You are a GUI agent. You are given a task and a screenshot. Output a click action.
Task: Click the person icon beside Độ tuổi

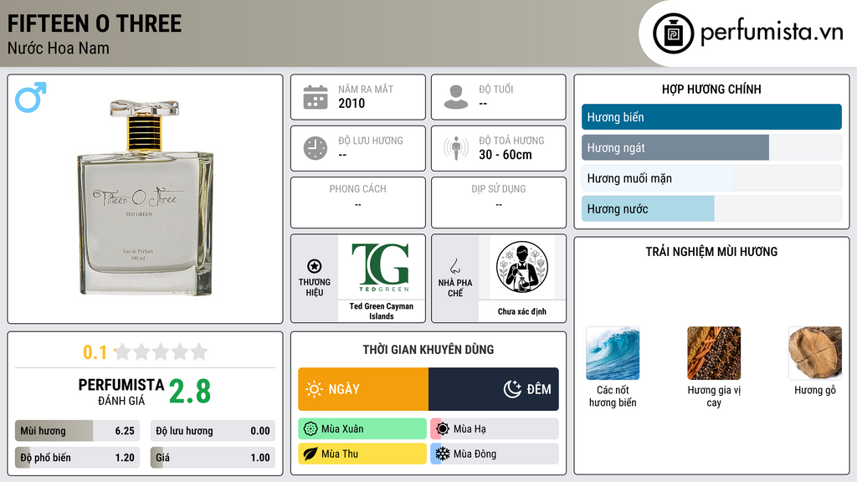456,97
